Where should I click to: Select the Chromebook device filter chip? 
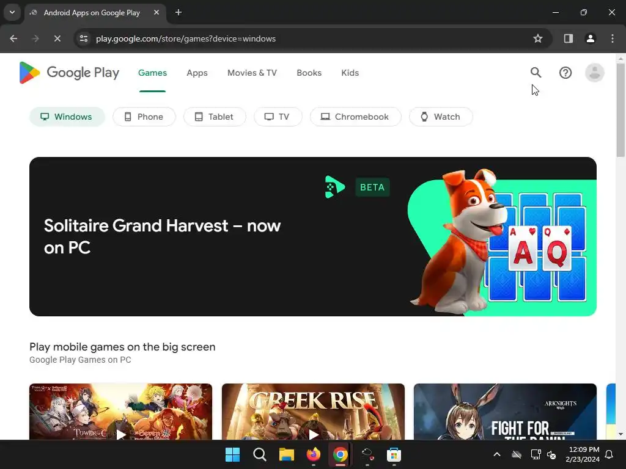click(x=355, y=117)
